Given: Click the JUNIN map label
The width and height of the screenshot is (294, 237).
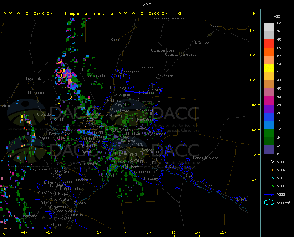Looking at the screenshot, I should coord(132,154).
